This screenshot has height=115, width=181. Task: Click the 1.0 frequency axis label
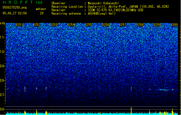(x=3, y=52)
